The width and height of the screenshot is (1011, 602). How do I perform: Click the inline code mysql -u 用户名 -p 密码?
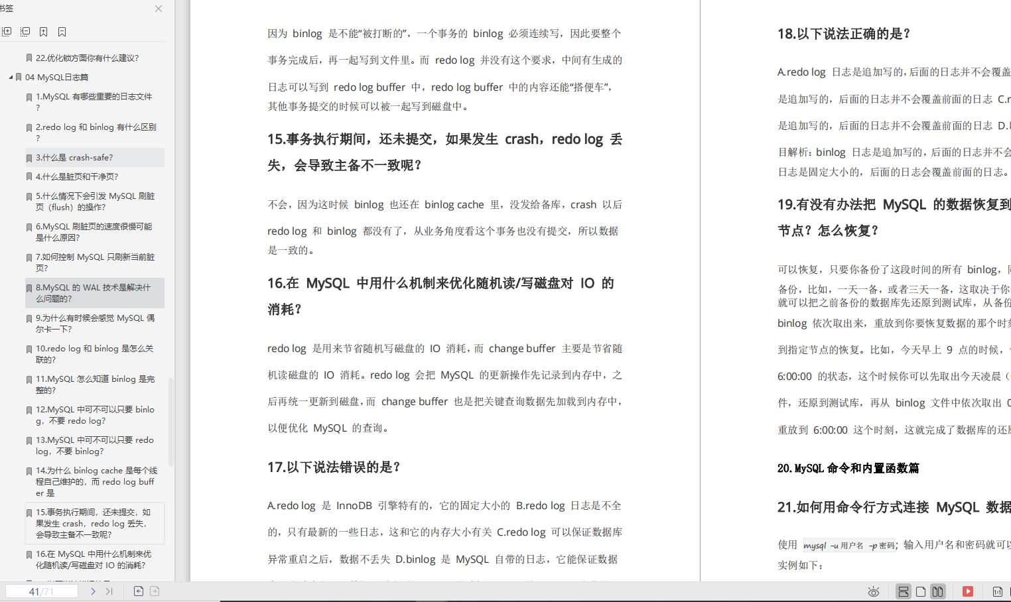[849, 545]
